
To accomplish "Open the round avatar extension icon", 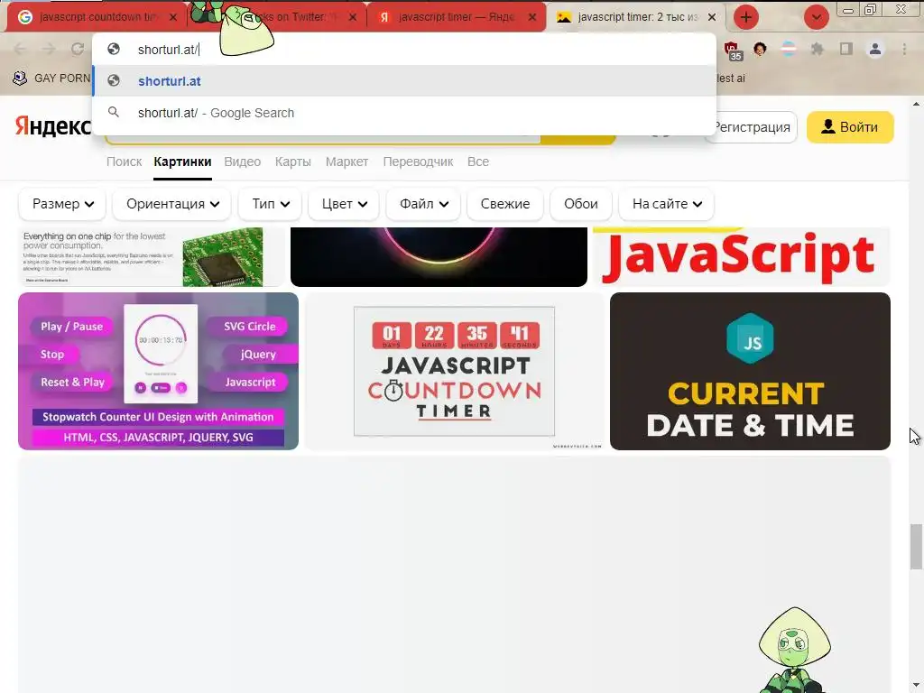I will [x=760, y=49].
